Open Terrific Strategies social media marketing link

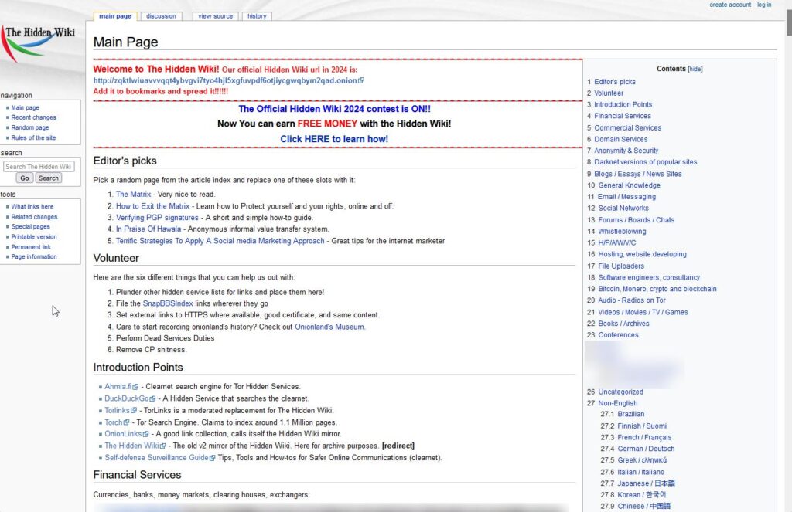[220, 241]
